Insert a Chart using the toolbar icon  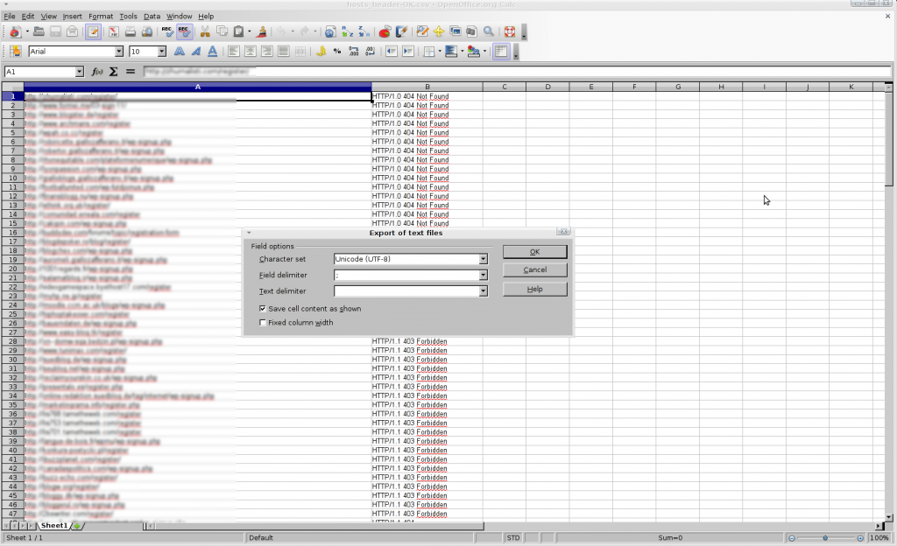coord(385,32)
